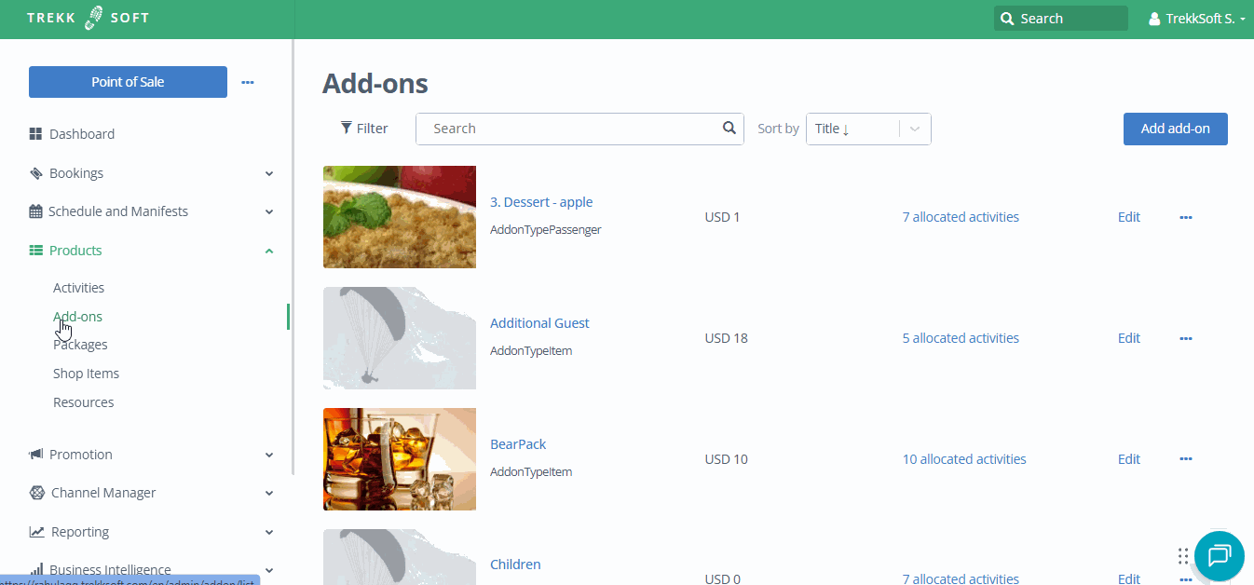
Task: Open the live chat widget
Action: point(1219,556)
